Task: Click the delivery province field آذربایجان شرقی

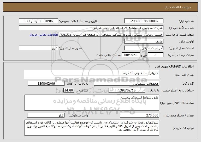Action: (x=144, y=48)
